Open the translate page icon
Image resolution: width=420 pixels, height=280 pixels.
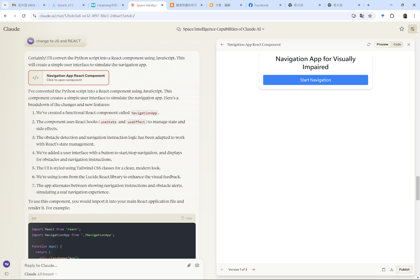[362, 16]
